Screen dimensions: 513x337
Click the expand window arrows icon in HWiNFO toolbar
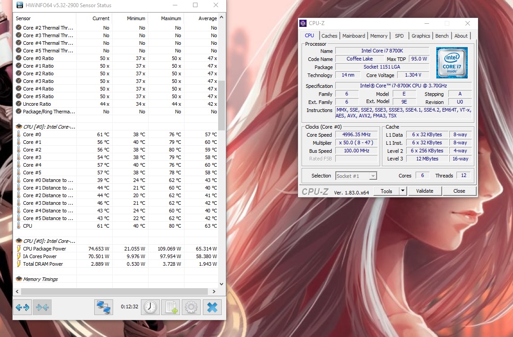22,307
